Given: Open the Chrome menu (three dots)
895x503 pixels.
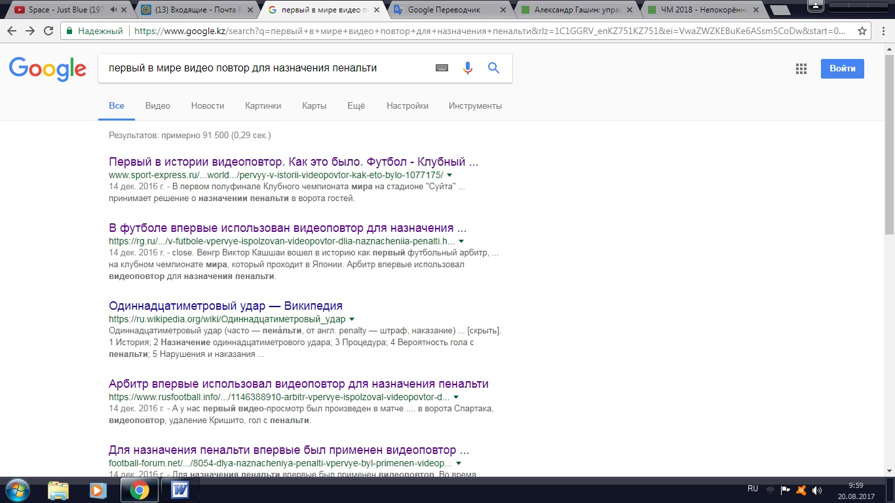Looking at the screenshot, I should click(883, 31).
